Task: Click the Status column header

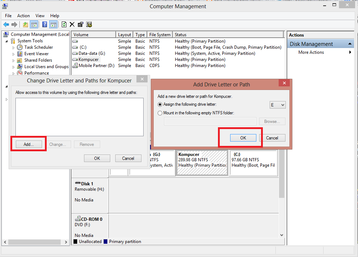Action: pyautogui.click(x=228, y=35)
